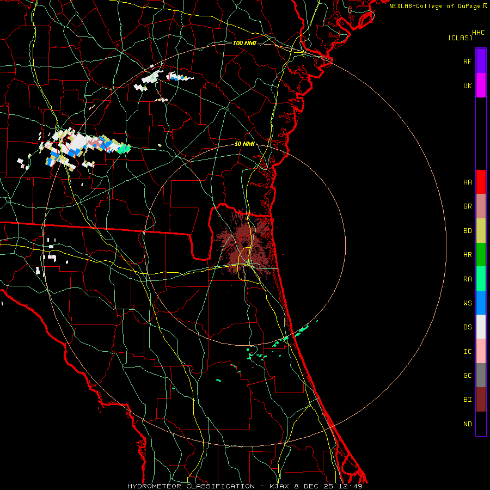Click the Hydrometeor Classification KJAX caption
Image resolution: width=490 pixels, height=490 pixels.
click(244, 486)
